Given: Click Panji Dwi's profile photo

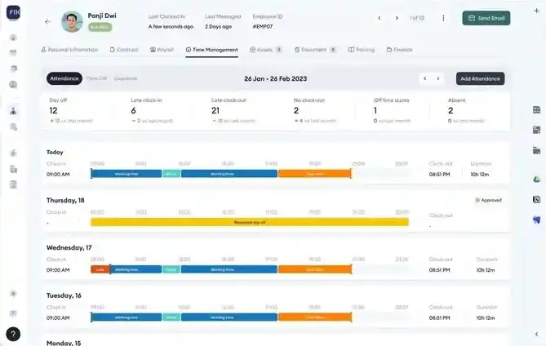Looking at the screenshot, I should coord(72,21).
